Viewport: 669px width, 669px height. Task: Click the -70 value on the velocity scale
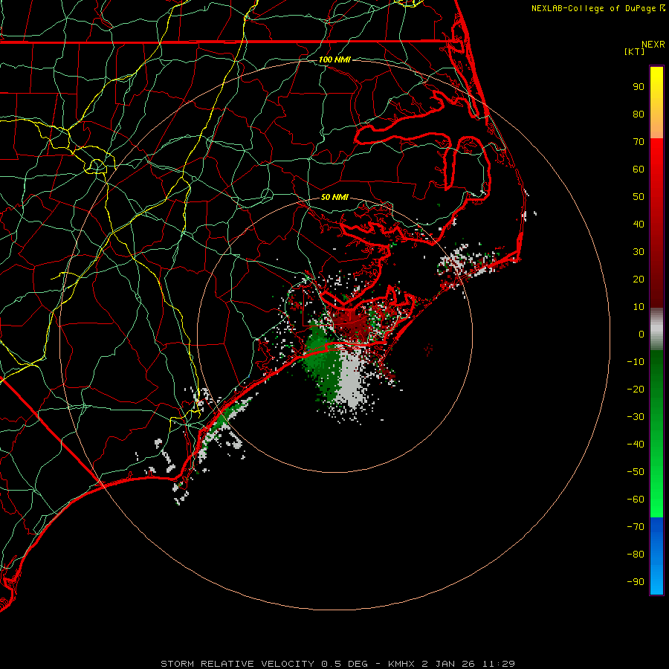click(x=636, y=527)
